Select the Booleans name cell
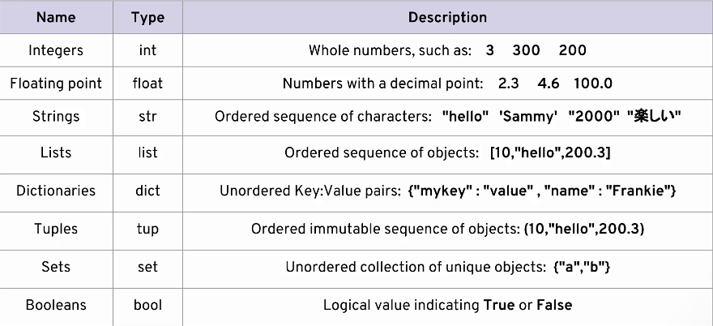 (56, 305)
